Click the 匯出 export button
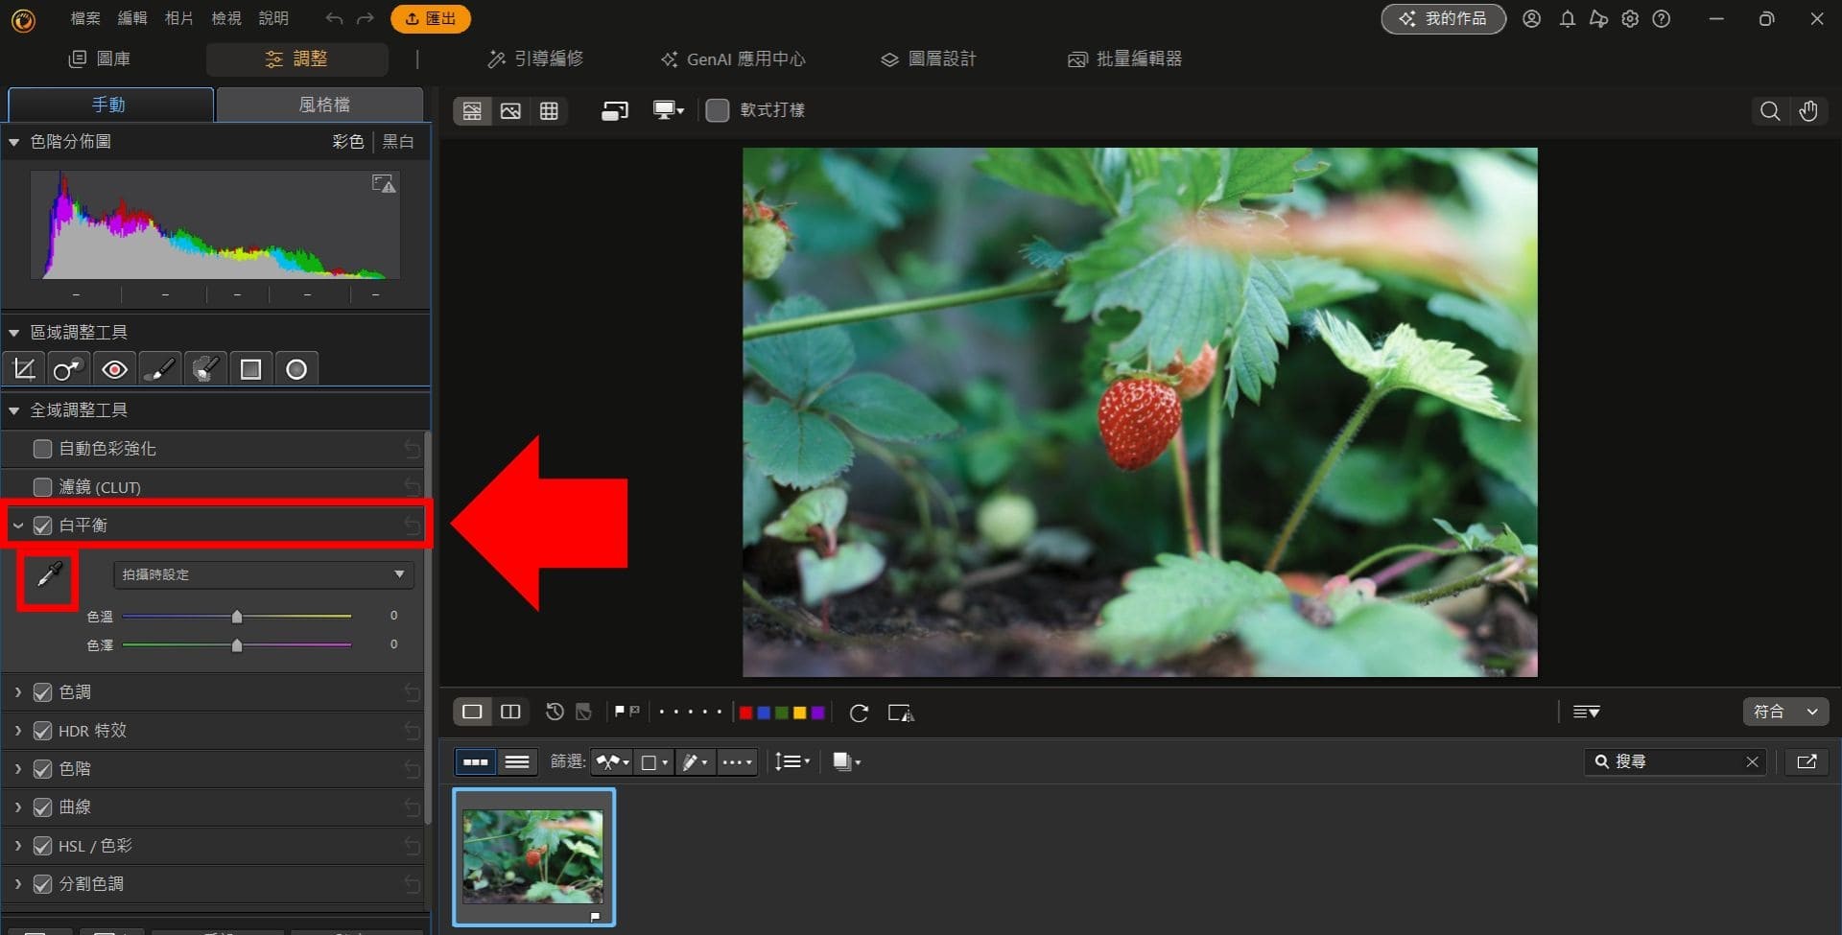The image size is (1842, 935). [431, 18]
